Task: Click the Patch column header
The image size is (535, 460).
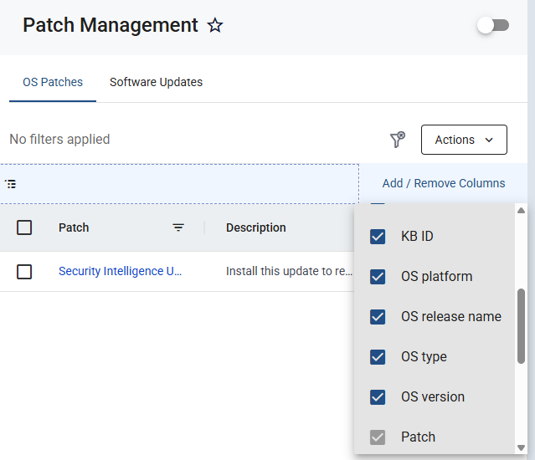Action: click(x=74, y=227)
